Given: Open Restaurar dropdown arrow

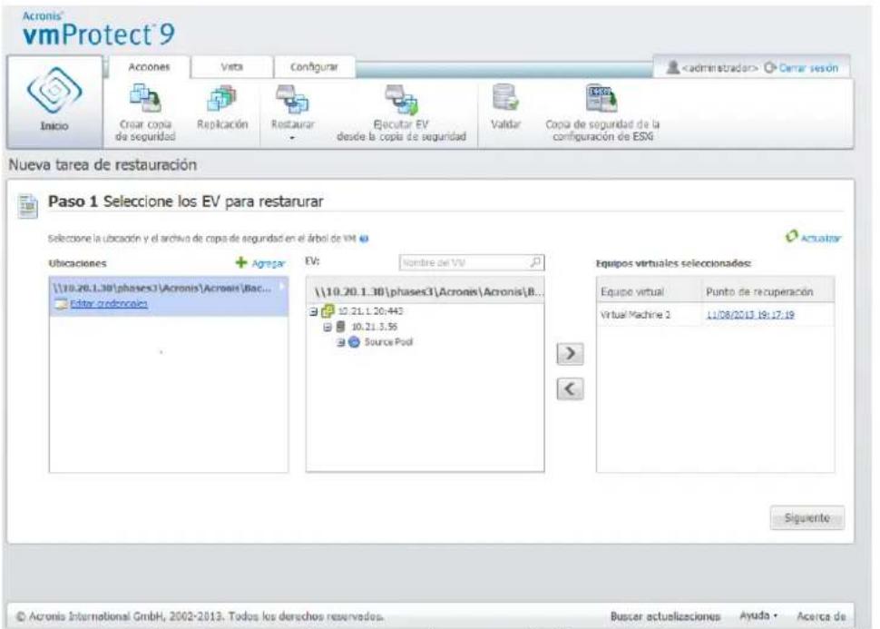Looking at the screenshot, I should [292, 138].
